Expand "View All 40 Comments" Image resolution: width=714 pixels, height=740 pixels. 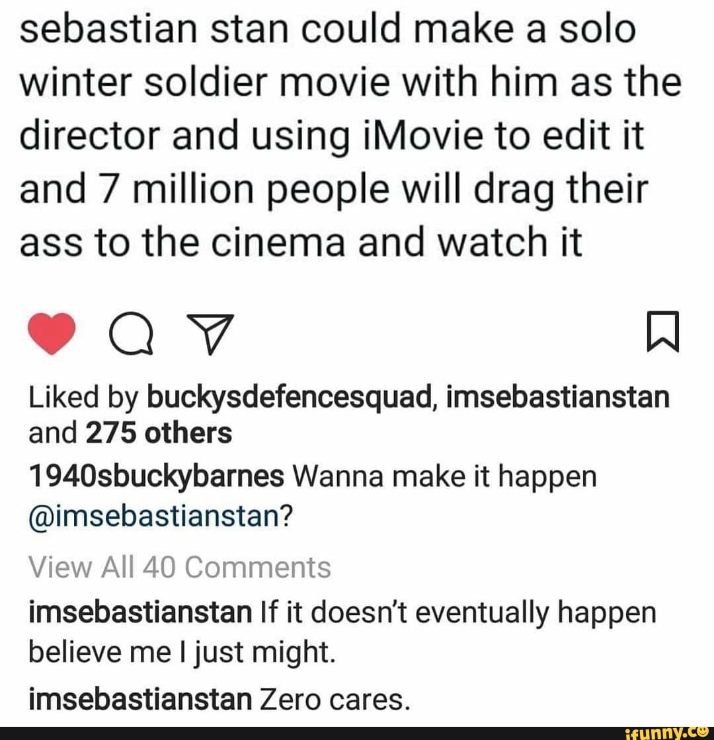[x=178, y=566]
